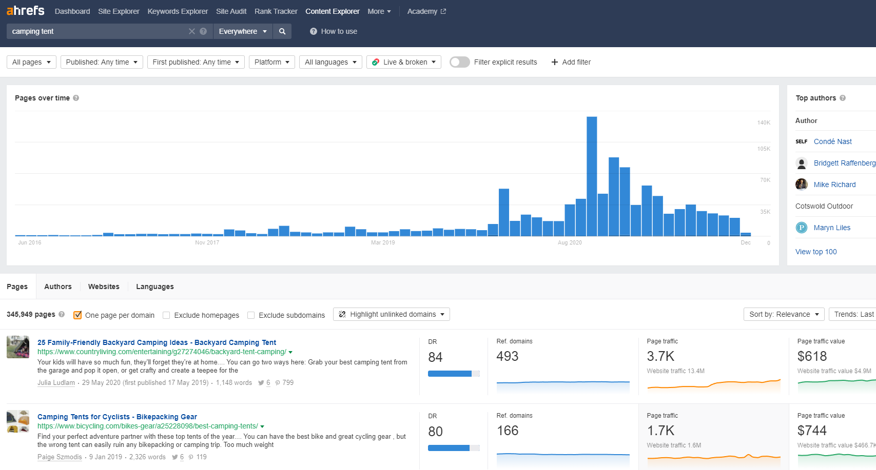Image resolution: width=876 pixels, height=470 pixels.
Task: Open Rank Tracker
Action: (x=276, y=11)
